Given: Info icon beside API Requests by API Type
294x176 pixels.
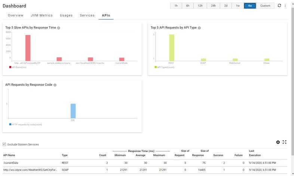Looking at the screenshot, I should tap(199, 28).
